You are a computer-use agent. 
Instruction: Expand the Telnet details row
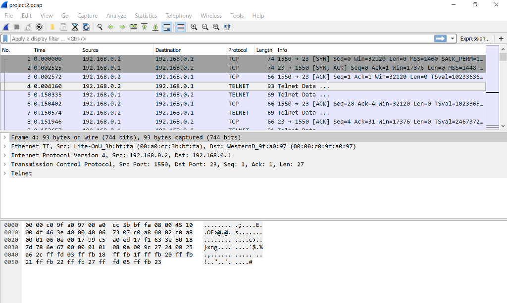5,173
